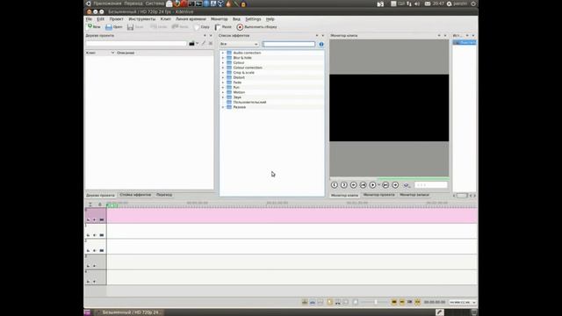Click the clip monitor position ruler
Screen dimensions: 562x316
[x=389, y=178]
